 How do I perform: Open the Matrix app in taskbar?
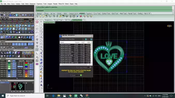(76, 96)
